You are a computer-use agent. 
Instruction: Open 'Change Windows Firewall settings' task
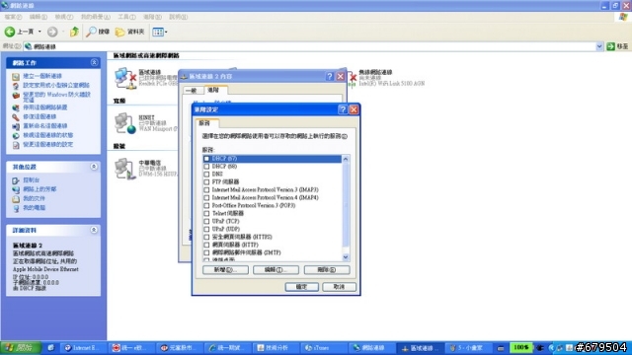coord(56,97)
